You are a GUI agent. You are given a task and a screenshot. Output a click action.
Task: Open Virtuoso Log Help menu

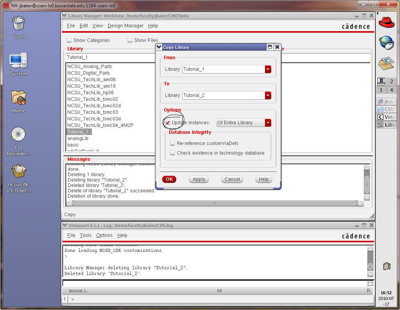click(x=122, y=235)
